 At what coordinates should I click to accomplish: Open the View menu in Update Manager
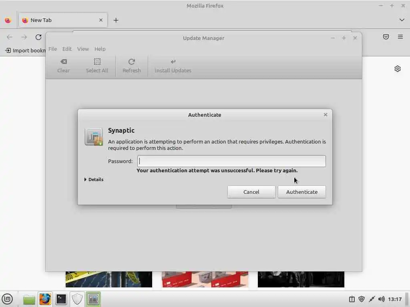click(x=83, y=49)
